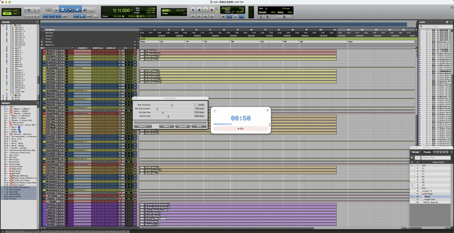Image resolution: width=454 pixels, height=233 pixels.
Task: Click the Clips filter text field
Action: tap(438, 27)
